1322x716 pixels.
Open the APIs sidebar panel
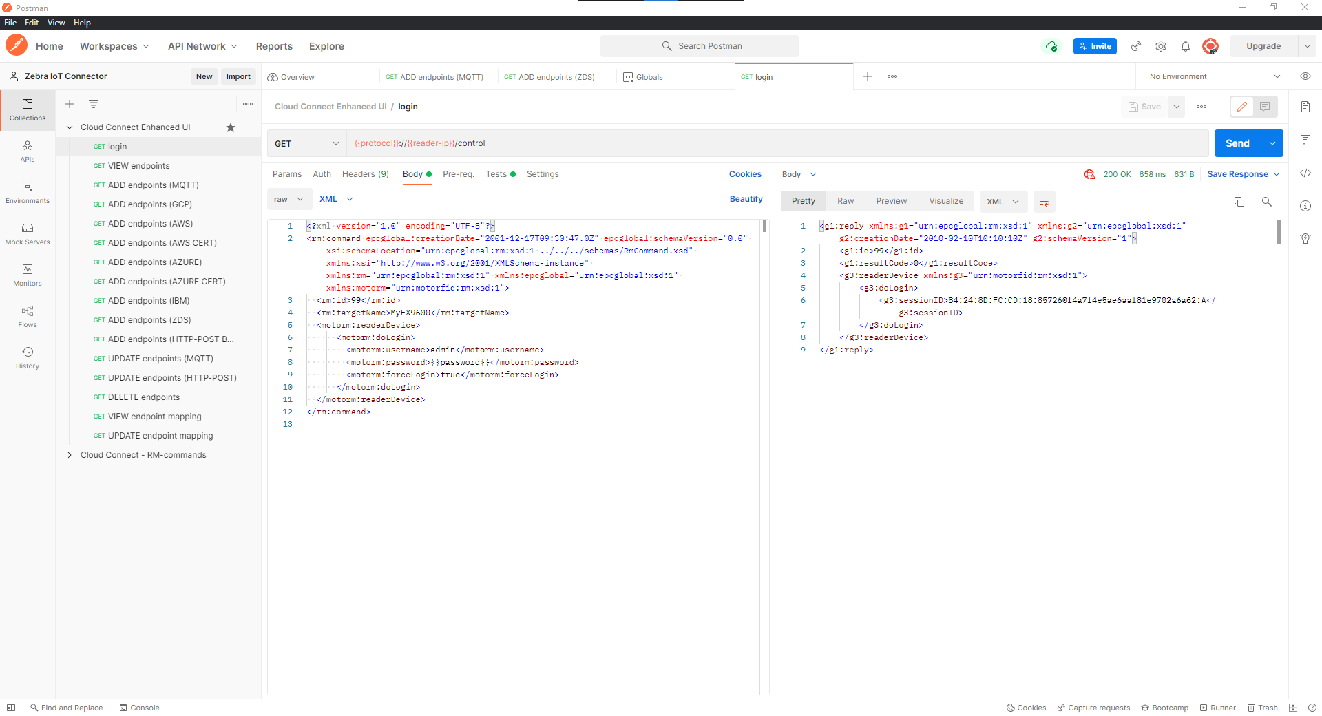(x=28, y=151)
